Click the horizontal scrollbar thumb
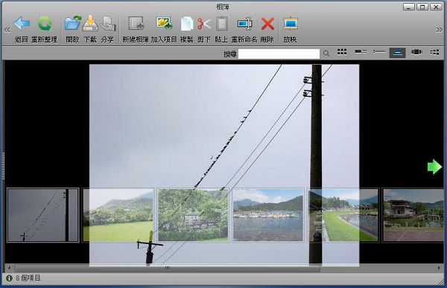Image resolution: width=447 pixels, height=288 pixels. click(168, 268)
